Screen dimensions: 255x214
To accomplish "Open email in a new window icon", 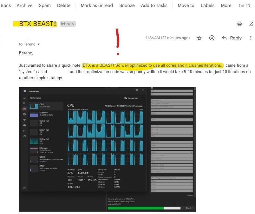I will (x=251, y=24).
